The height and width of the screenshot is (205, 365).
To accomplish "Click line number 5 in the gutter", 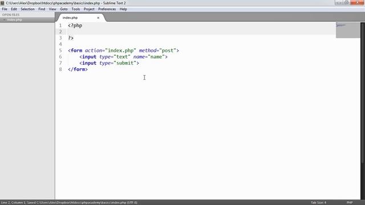I will coord(60,51).
